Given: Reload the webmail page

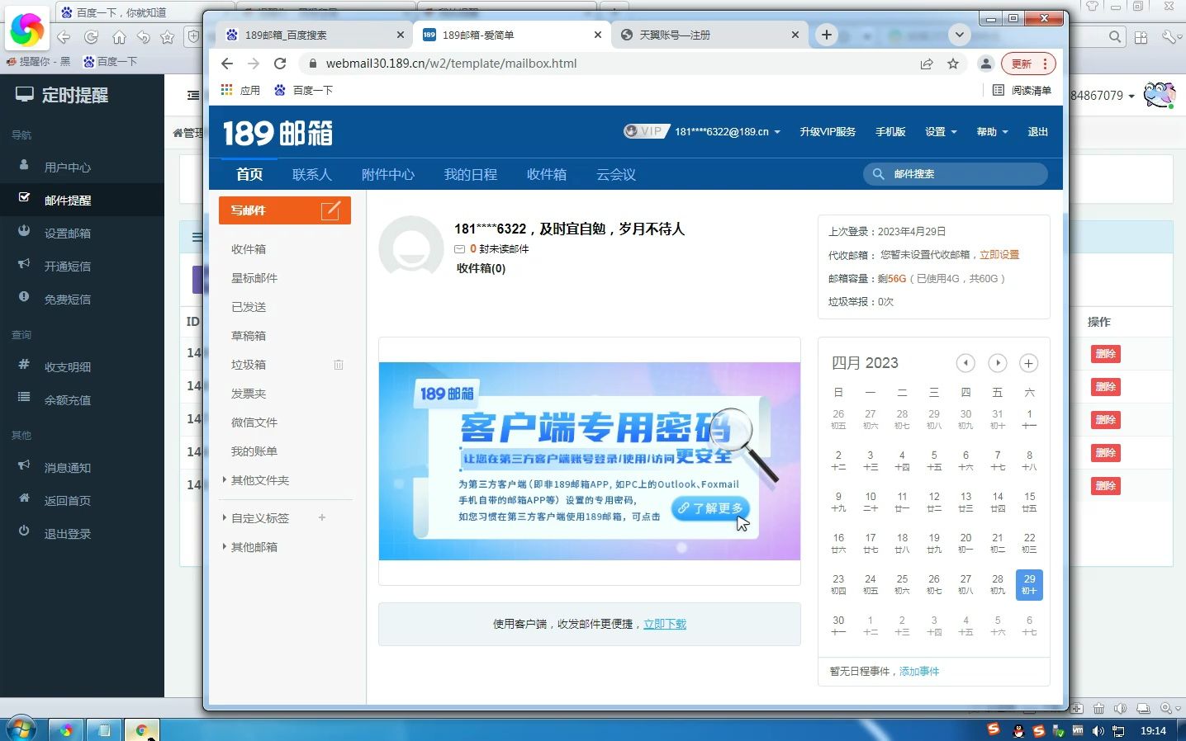Looking at the screenshot, I should tap(280, 64).
